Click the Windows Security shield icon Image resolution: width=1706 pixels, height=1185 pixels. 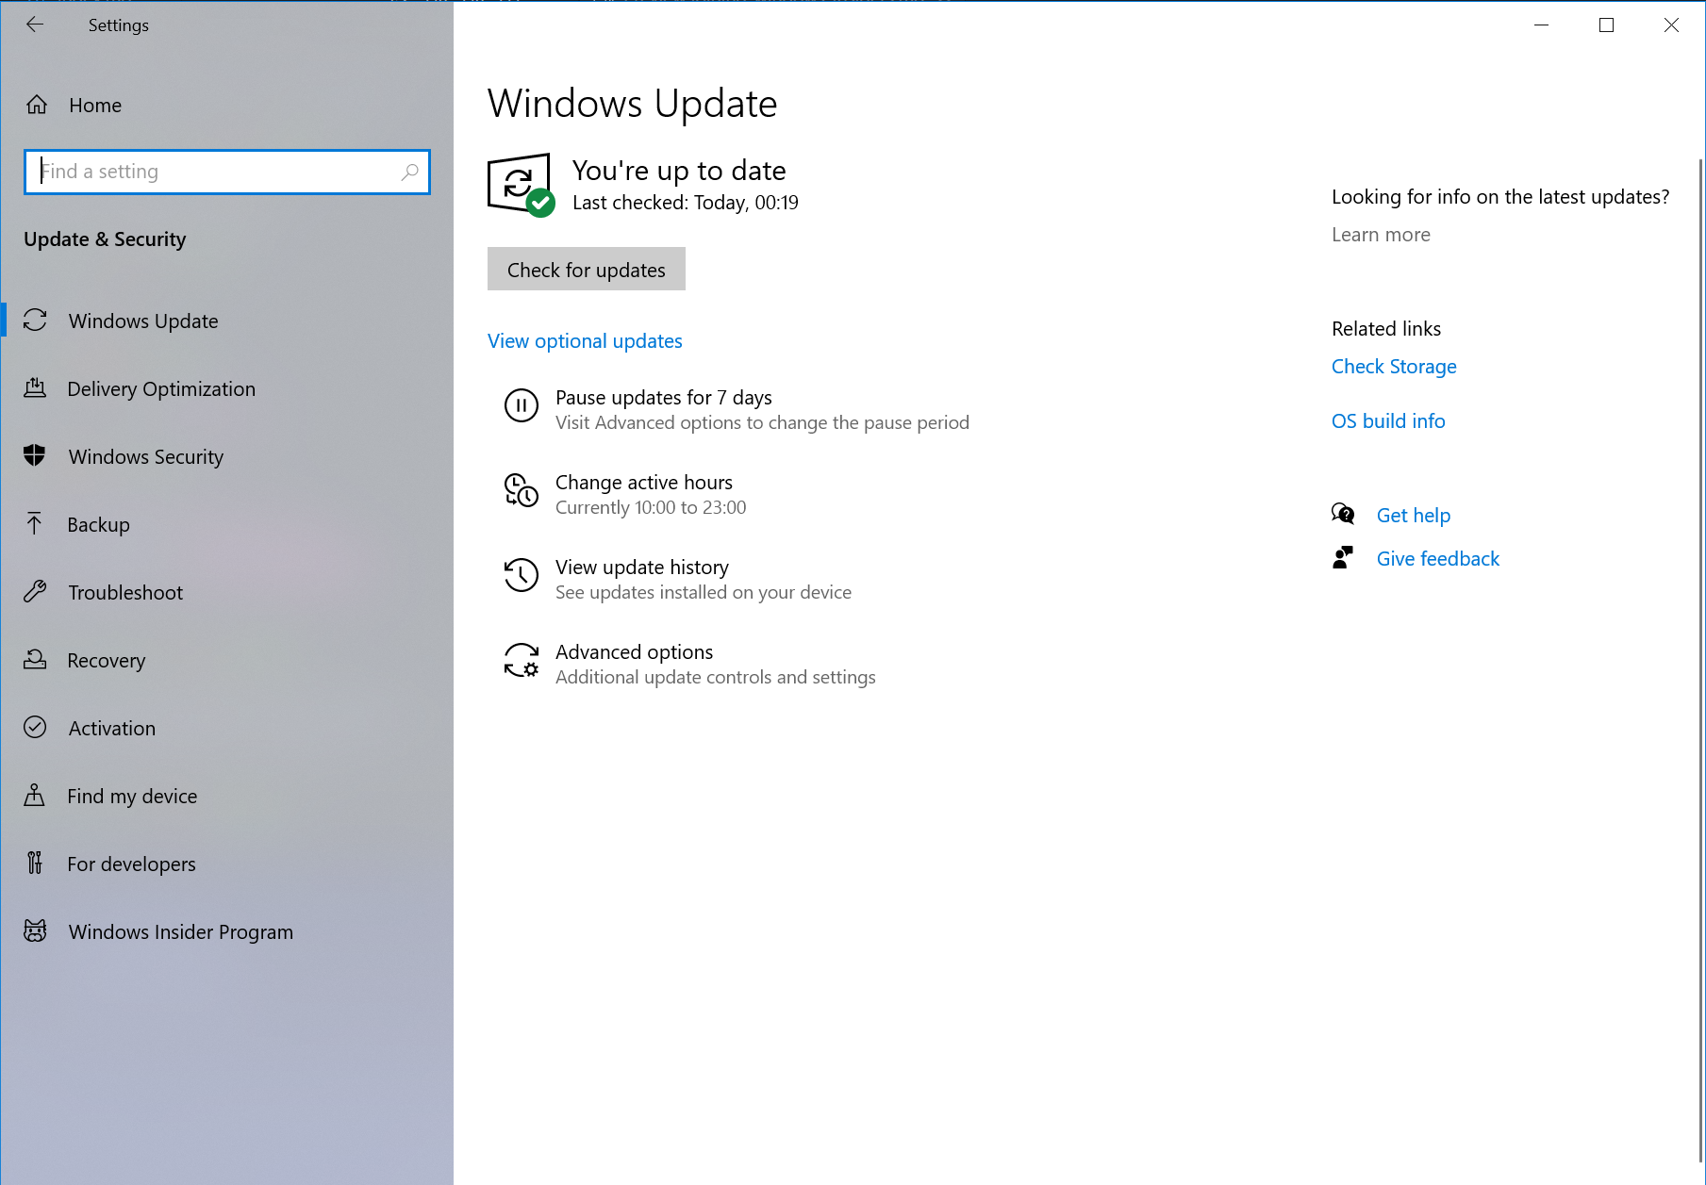click(x=35, y=456)
